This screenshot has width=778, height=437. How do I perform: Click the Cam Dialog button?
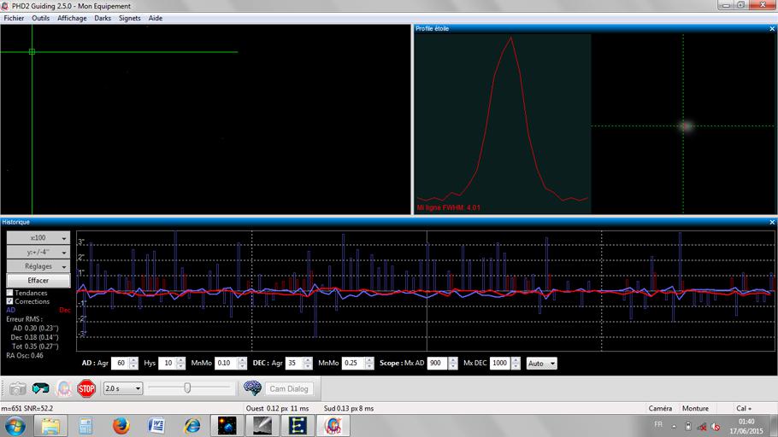[x=289, y=389]
